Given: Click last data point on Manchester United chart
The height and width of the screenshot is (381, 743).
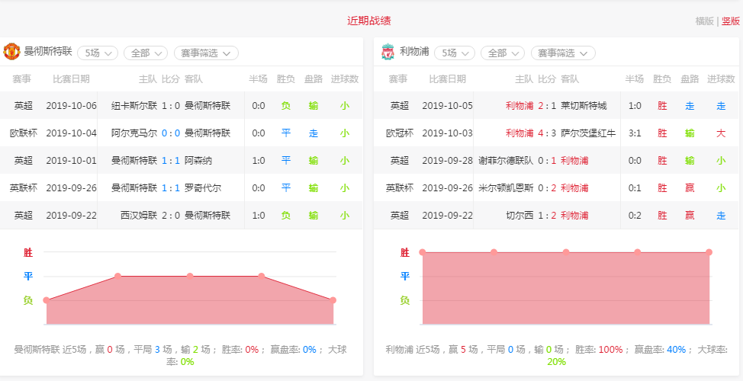Looking at the screenshot, I should 333,300.
